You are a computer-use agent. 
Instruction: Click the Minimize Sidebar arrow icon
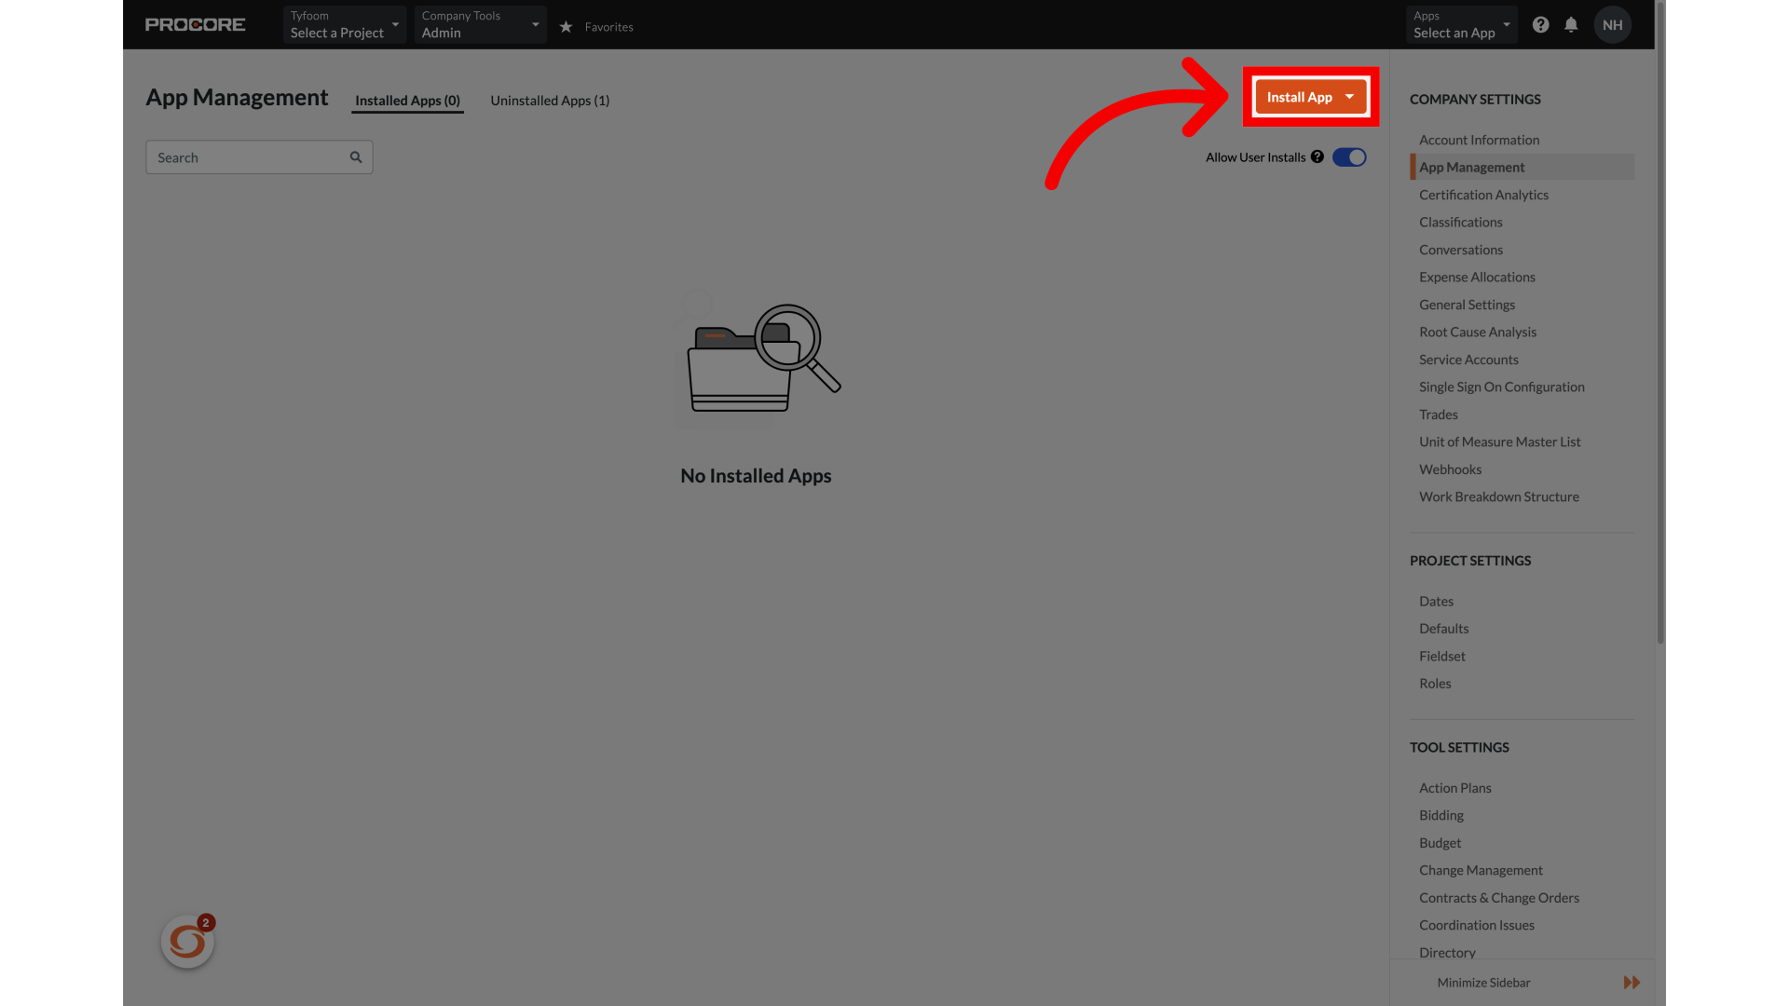coord(1632,982)
